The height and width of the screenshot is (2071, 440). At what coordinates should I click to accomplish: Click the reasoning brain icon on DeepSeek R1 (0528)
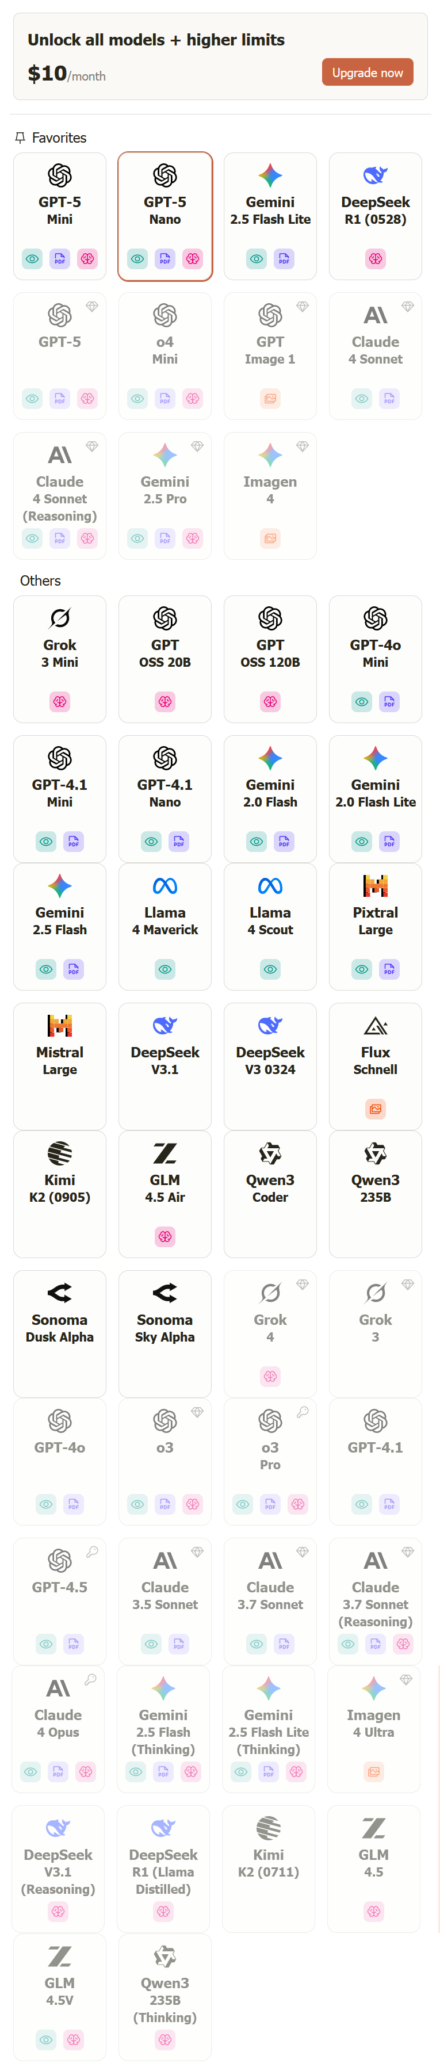pyautogui.click(x=376, y=259)
